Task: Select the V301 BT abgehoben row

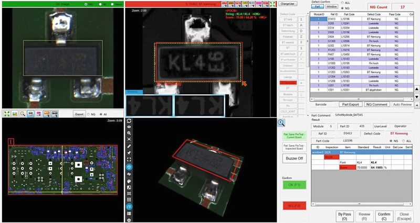Action: pyautogui.click(x=361, y=90)
